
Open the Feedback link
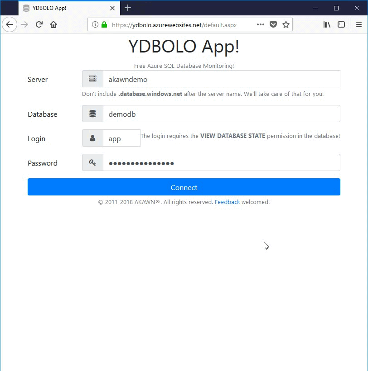tap(227, 202)
